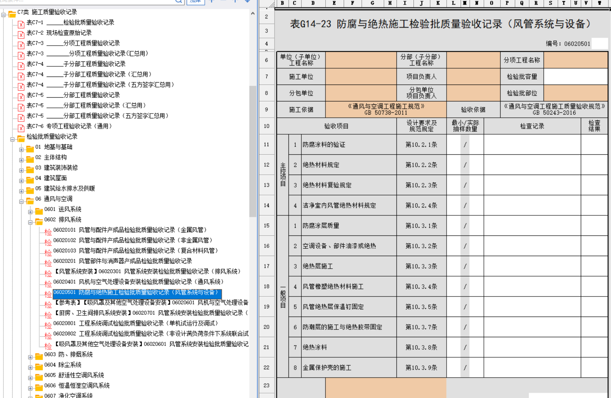
Task: Click the folder icon of 0603 防、排烟系统
Action: pyautogui.click(x=39, y=357)
